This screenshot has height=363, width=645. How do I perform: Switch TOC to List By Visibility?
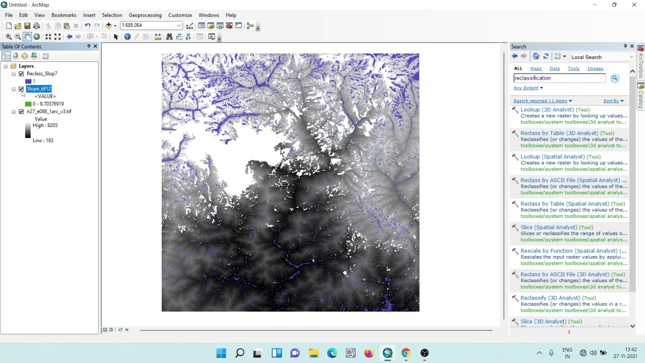point(25,56)
